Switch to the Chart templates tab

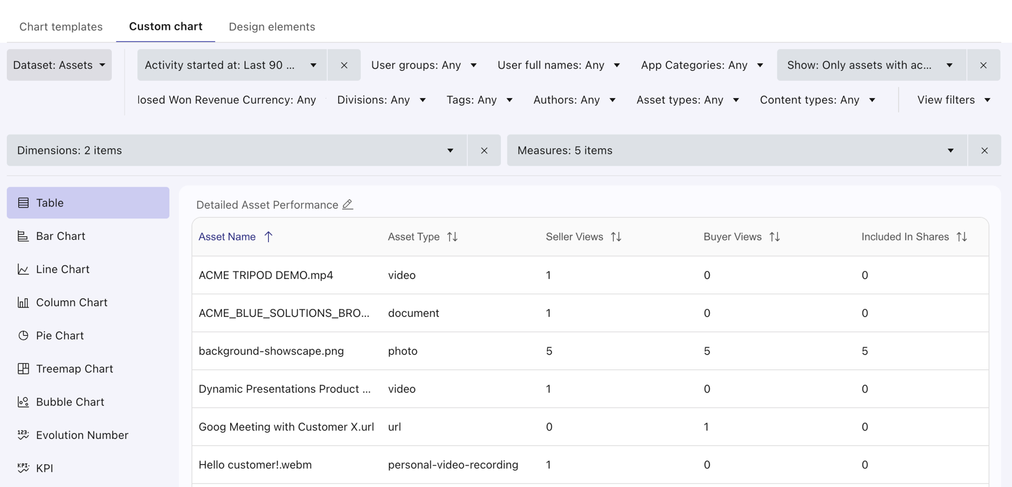[x=61, y=27]
